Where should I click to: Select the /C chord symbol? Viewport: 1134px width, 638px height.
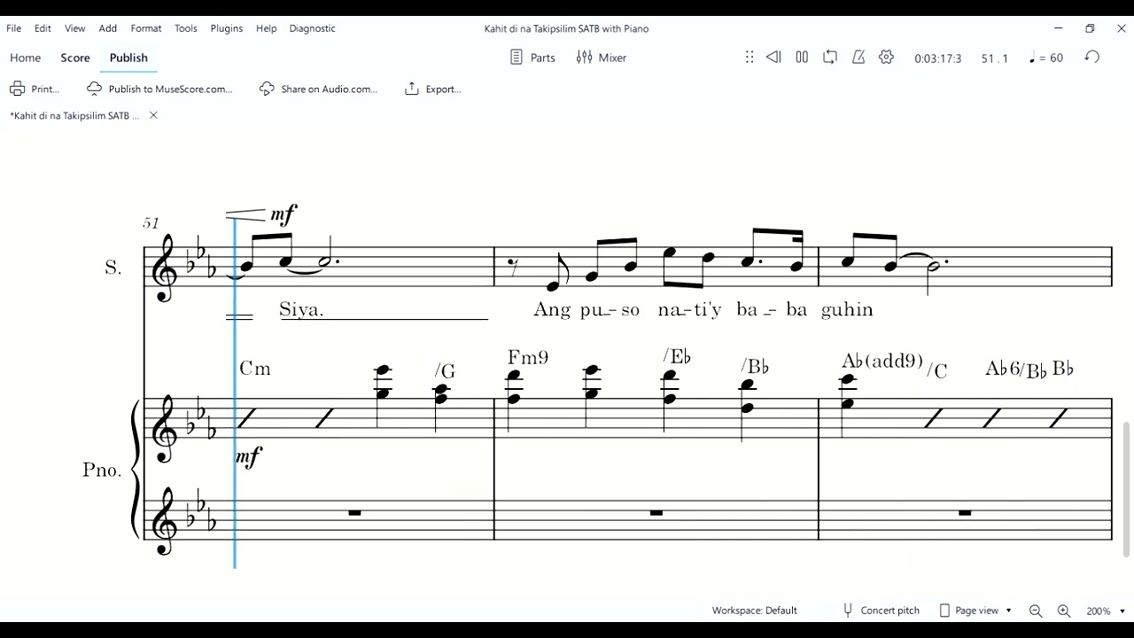click(936, 371)
